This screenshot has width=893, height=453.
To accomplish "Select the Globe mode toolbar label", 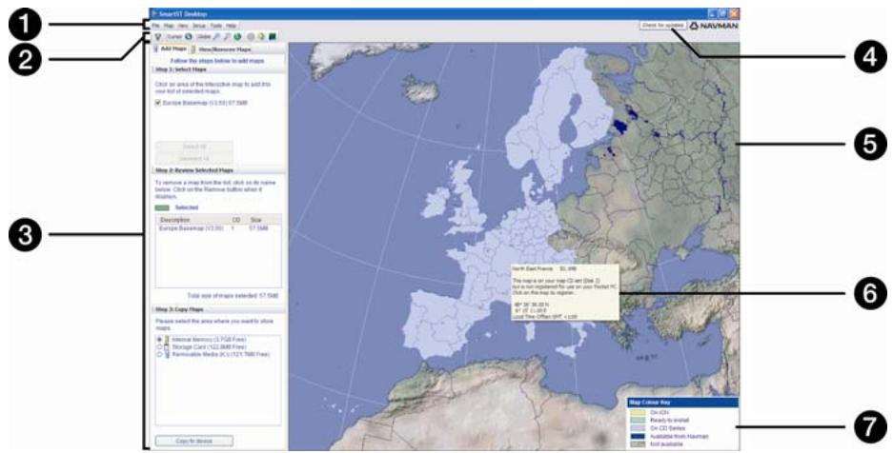I will tap(204, 37).
